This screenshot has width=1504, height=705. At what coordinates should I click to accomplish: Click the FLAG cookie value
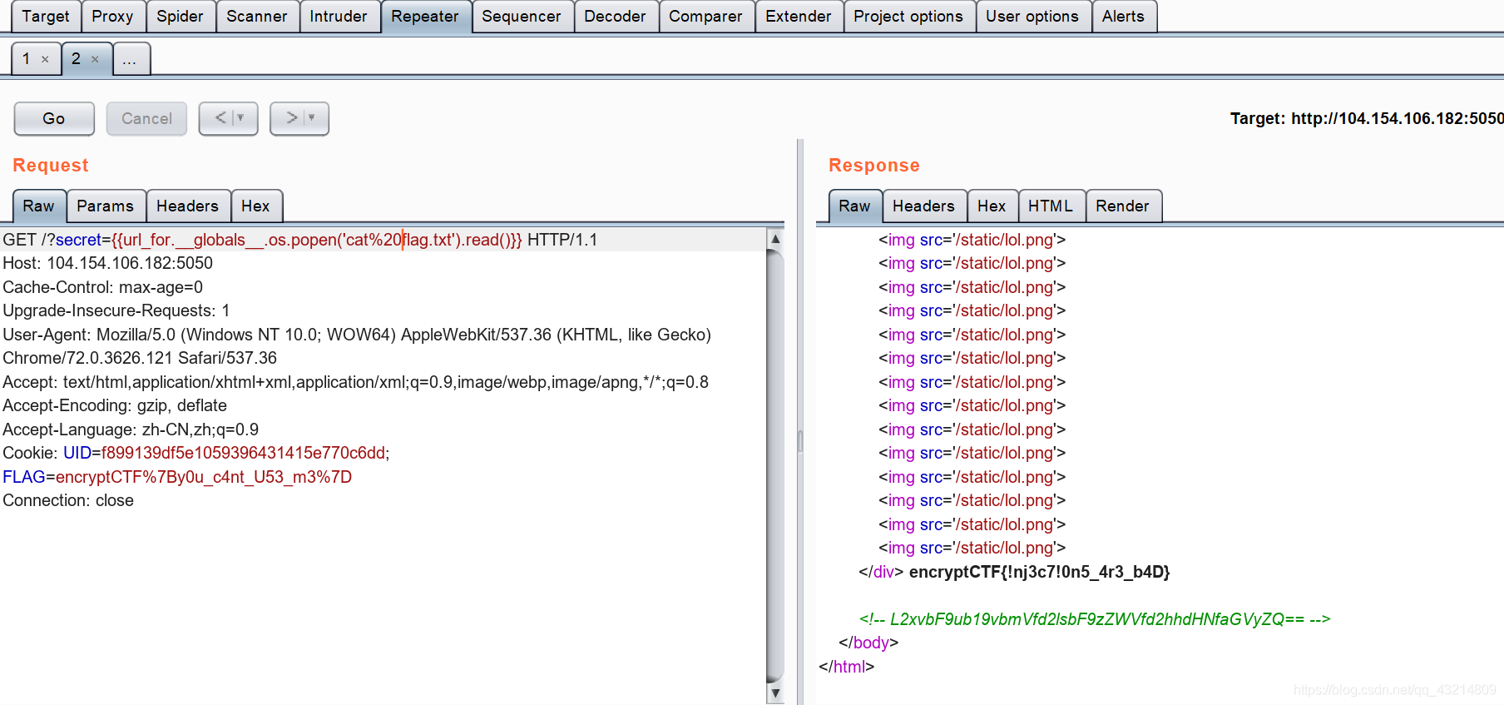tap(204, 477)
